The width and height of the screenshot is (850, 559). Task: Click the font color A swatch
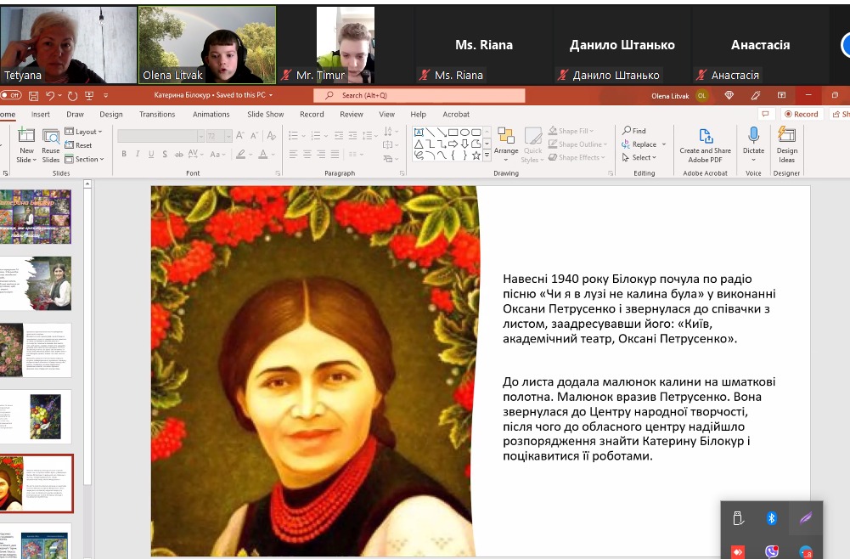pos(263,154)
